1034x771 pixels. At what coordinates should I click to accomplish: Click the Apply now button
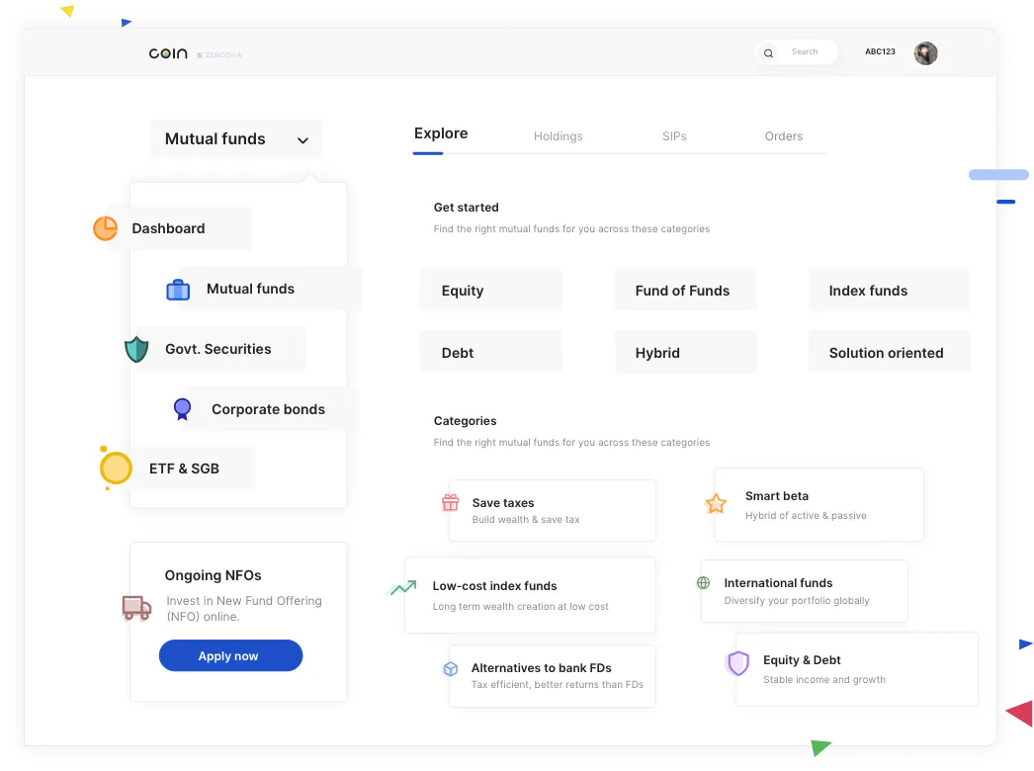[230, 655]
